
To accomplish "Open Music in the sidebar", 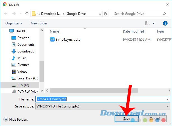I will (22, 58).
